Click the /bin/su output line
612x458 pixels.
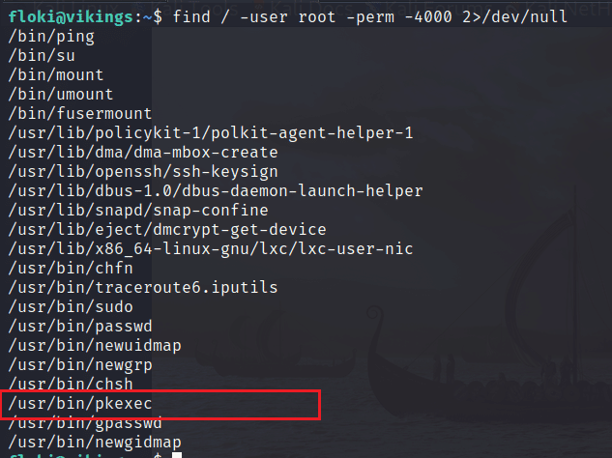pyautogui.click(x=42, y=56)
